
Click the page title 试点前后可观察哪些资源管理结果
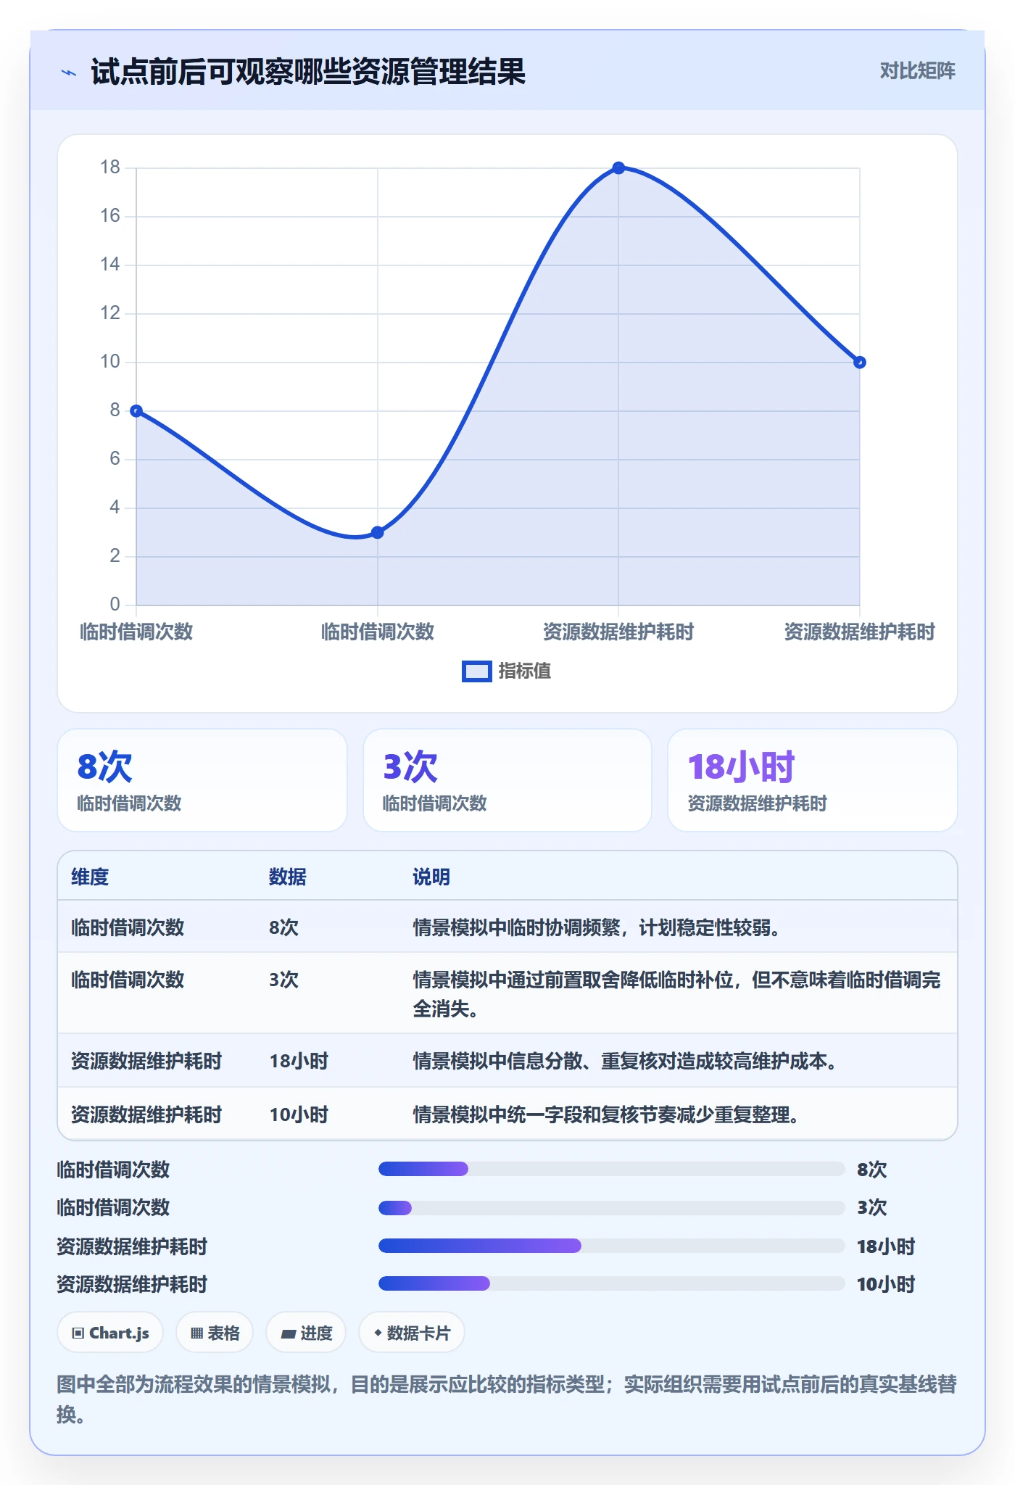point(308,73)
